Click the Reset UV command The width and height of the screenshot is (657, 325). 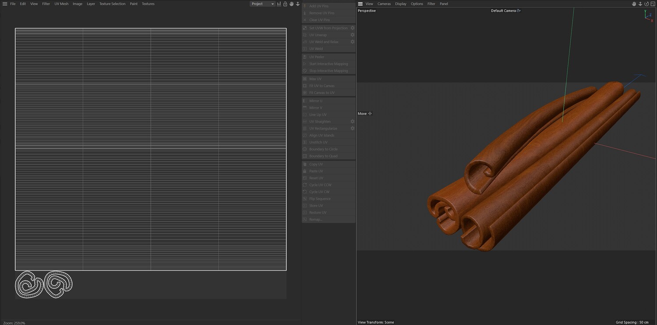tap(328, 178)
